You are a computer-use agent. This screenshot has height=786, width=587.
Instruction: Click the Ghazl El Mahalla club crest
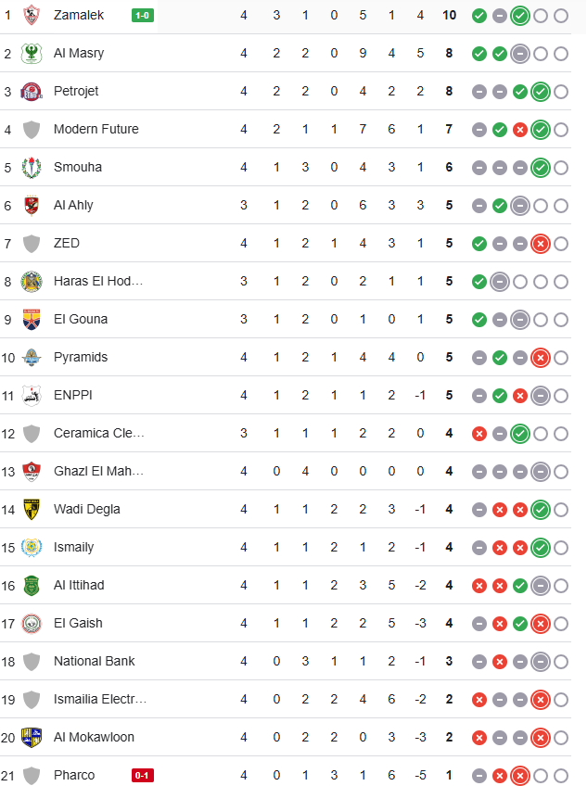coord(32,471)
